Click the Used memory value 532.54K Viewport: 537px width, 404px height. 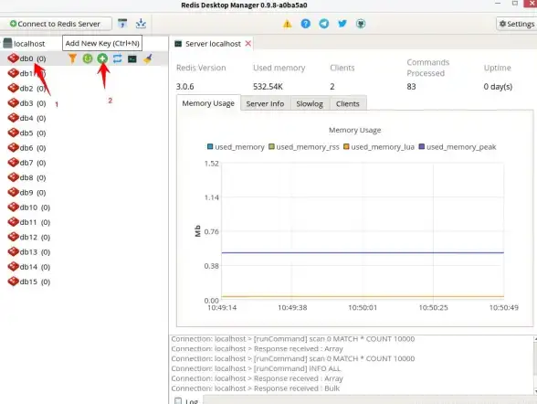tap(268, 86)
